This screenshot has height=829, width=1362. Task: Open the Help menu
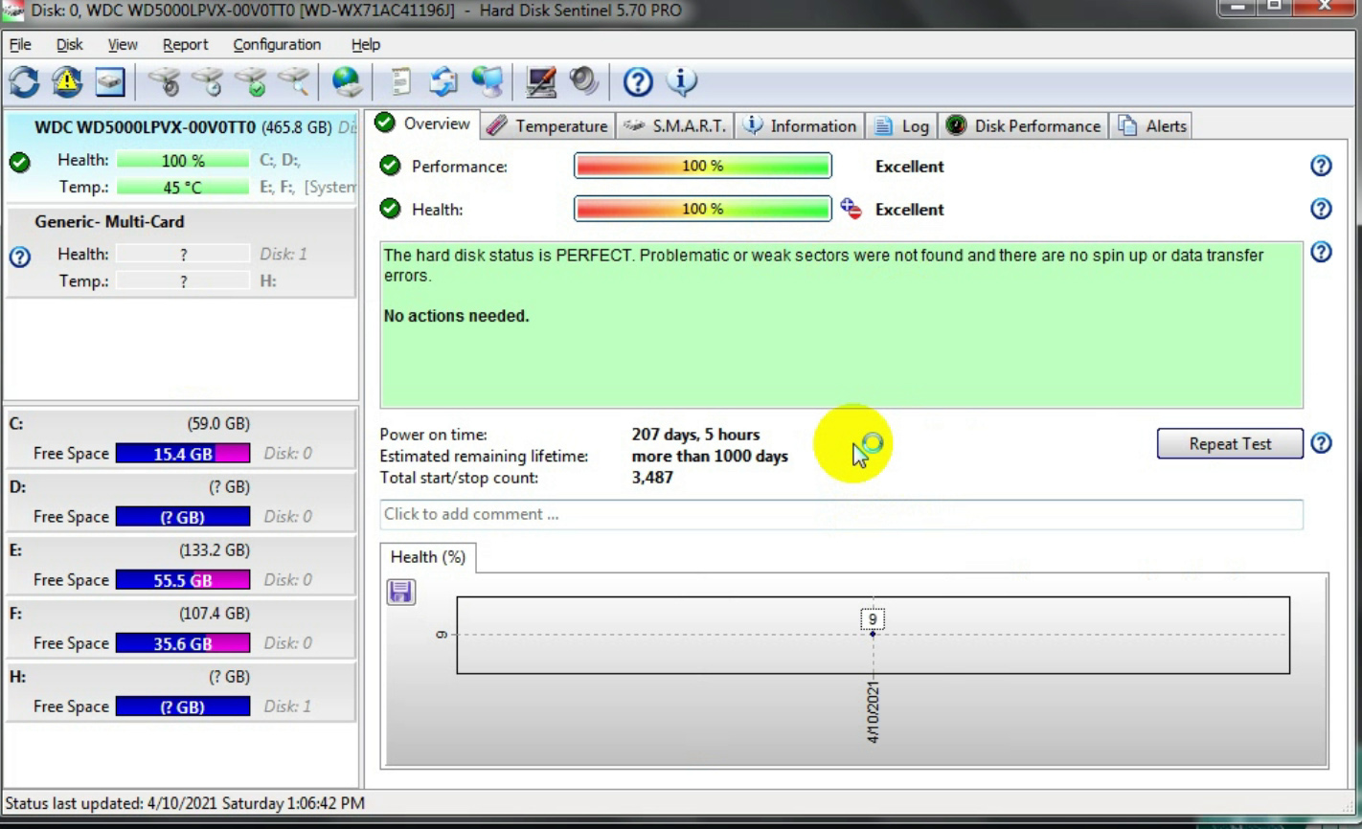click(365, 44)
